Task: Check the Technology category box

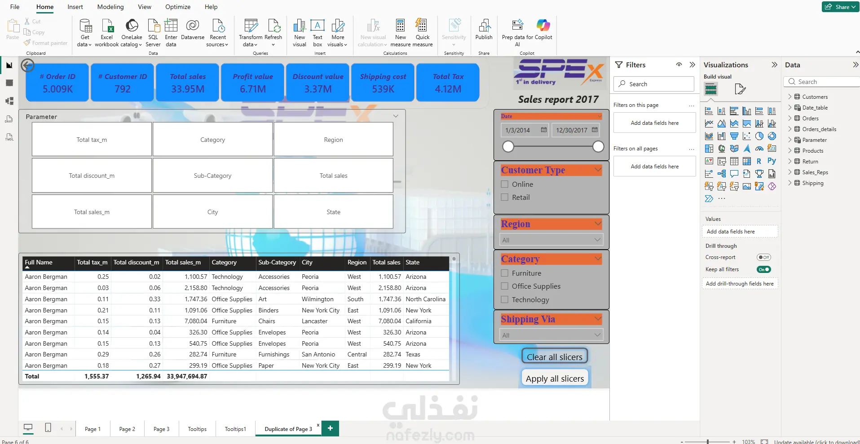Action: point(505,299)
